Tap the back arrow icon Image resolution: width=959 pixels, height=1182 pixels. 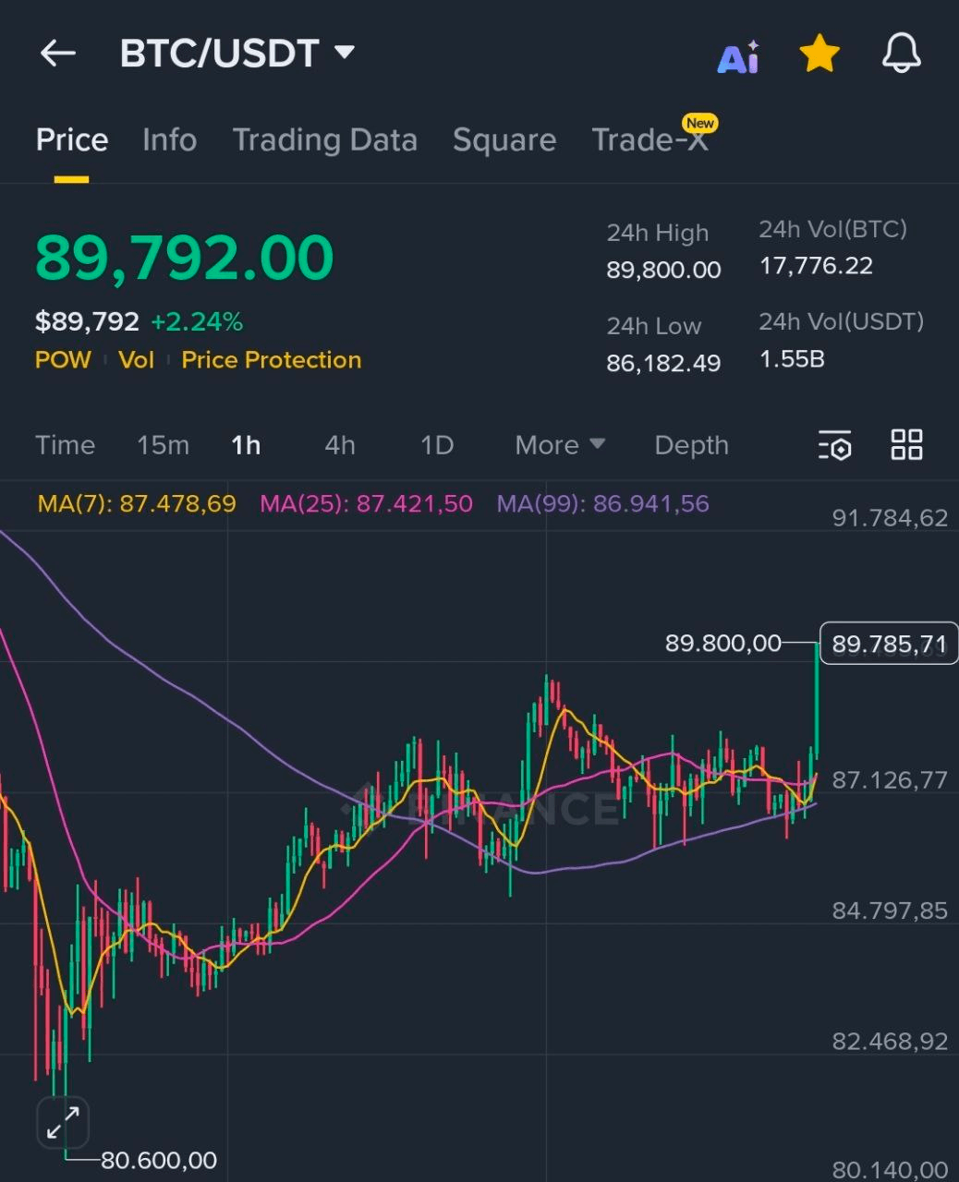57,54
